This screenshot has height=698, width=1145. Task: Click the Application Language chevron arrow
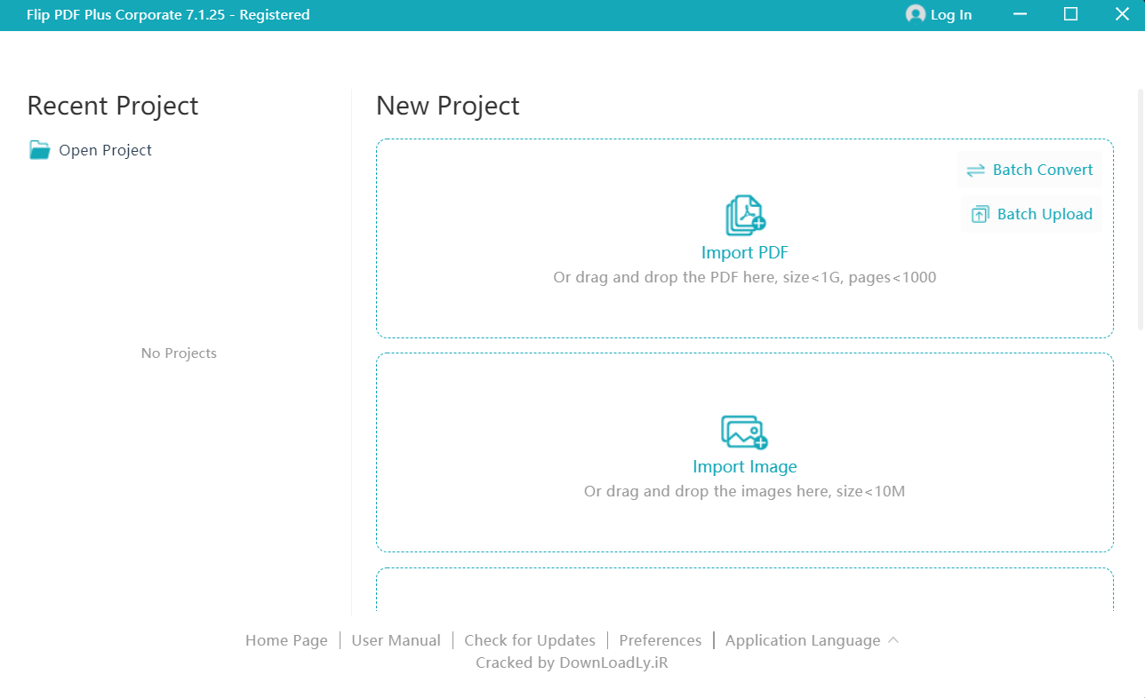pyautogui.click(x=893, y=639)
